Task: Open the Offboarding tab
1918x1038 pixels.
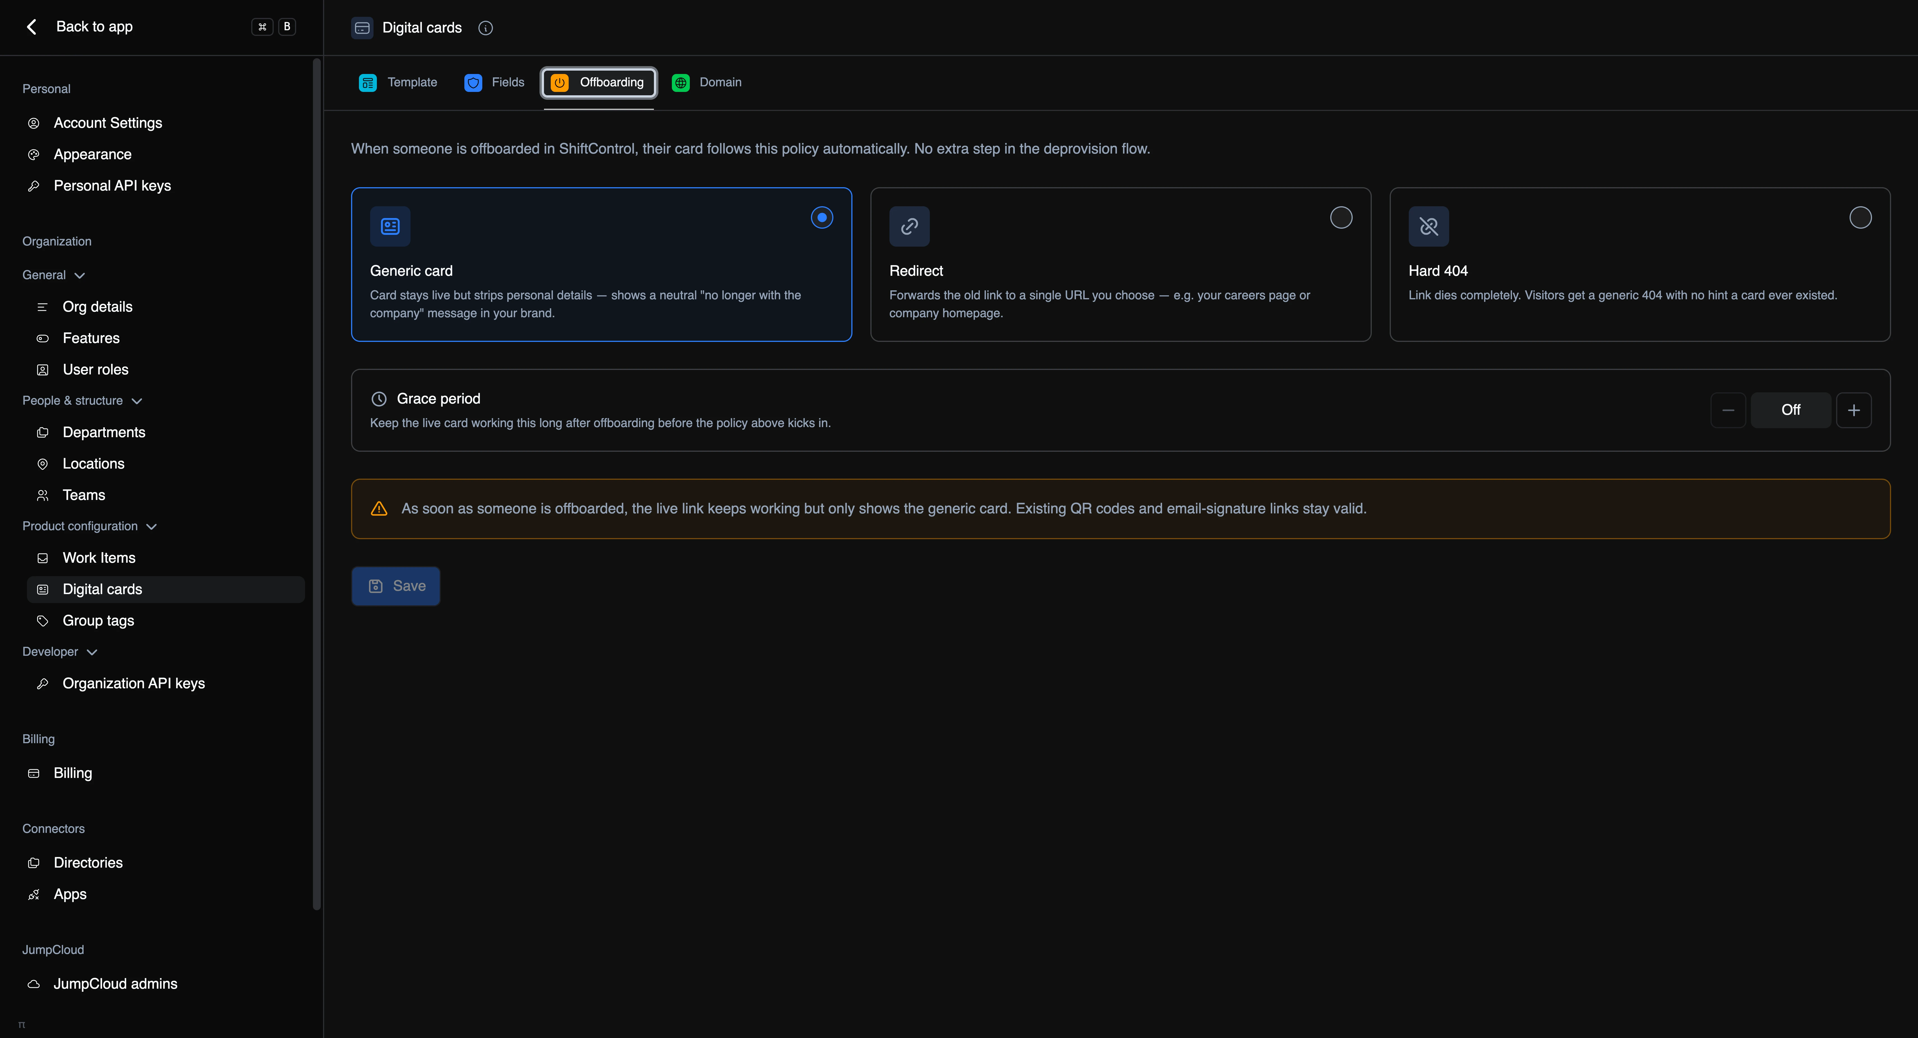Action: tap(599, 83)
